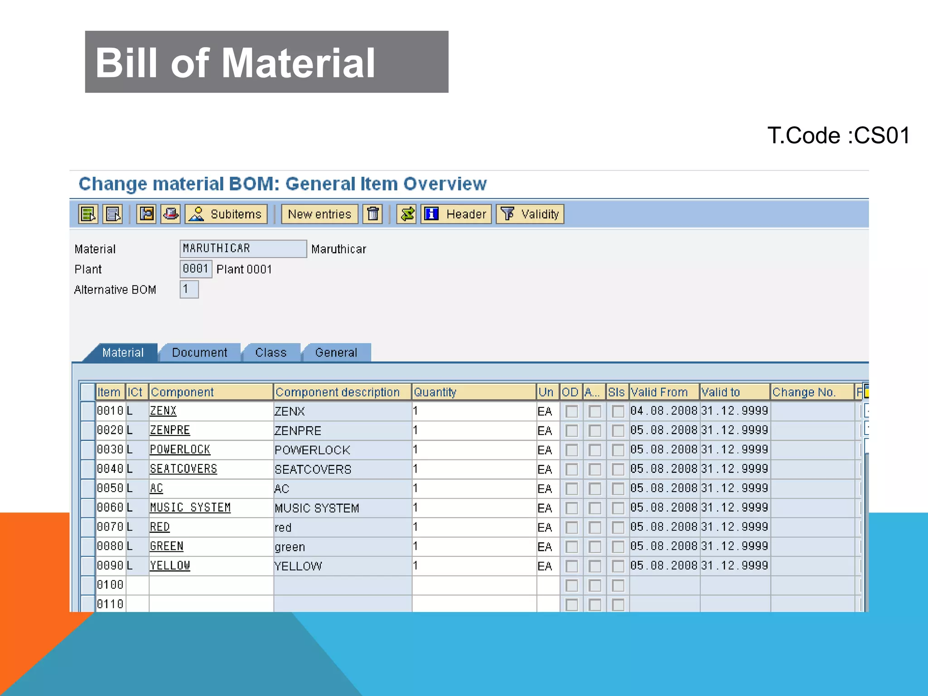
Task: Click the Change No. column header
Action: (812, 392)
